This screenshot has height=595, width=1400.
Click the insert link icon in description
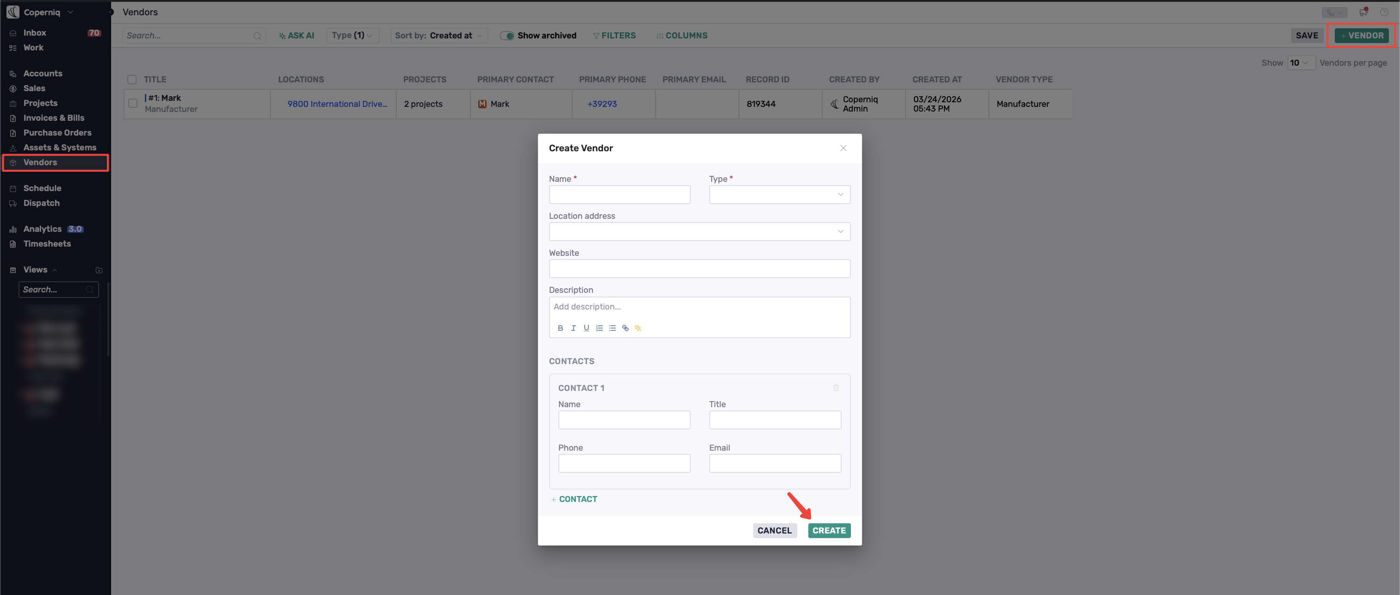(625, 328)
